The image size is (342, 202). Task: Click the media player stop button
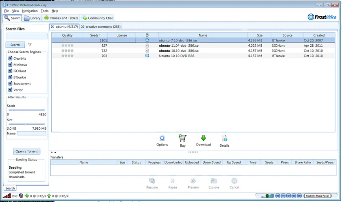(294, 195)
